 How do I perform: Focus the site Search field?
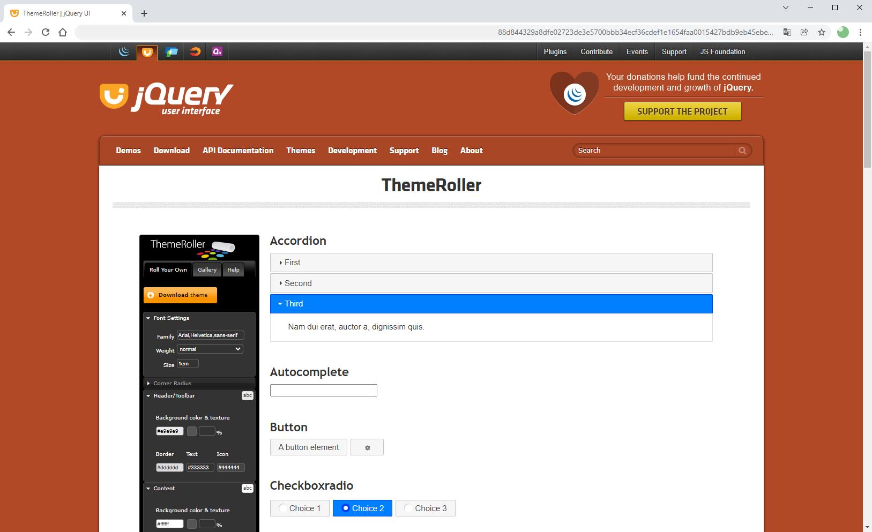[655, 151]
